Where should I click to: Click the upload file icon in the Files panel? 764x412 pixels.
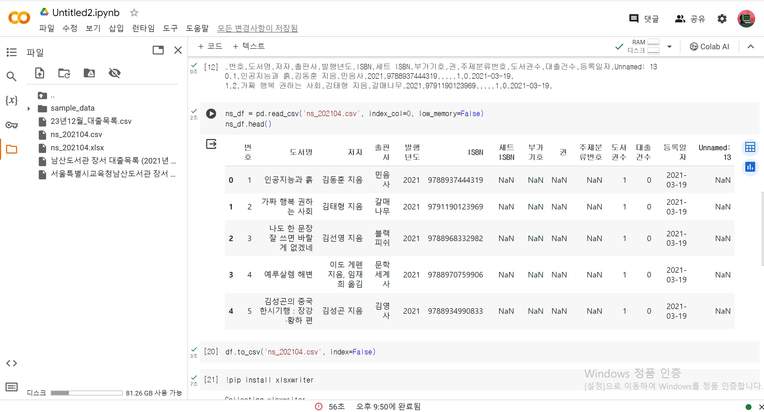point(40,73)
